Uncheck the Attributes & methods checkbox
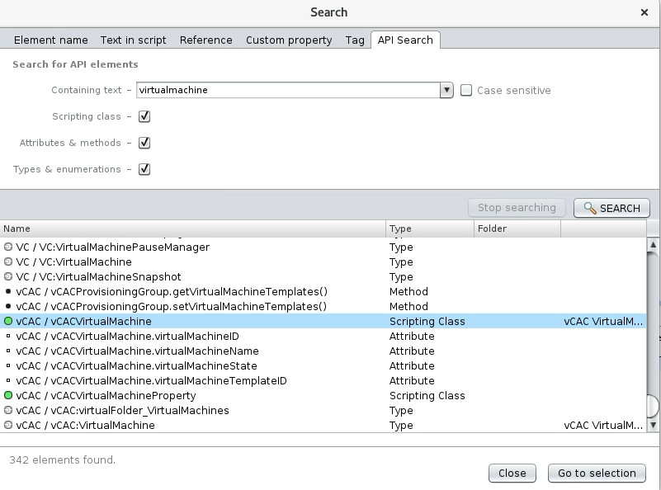This screenshot has height=490, width=661. pyautogui.click(x=144, y=143)
